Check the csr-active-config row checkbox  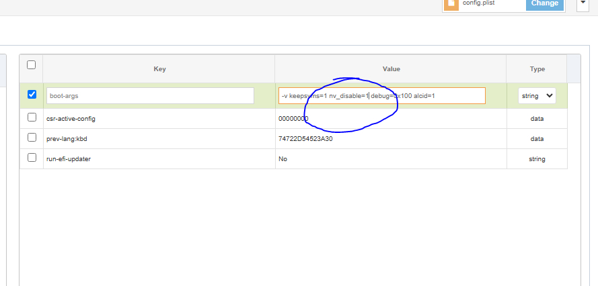(32, 117)
